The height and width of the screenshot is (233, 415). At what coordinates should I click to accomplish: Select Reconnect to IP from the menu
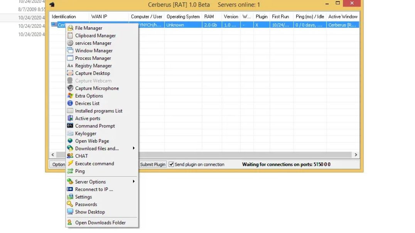click(94, 189)
